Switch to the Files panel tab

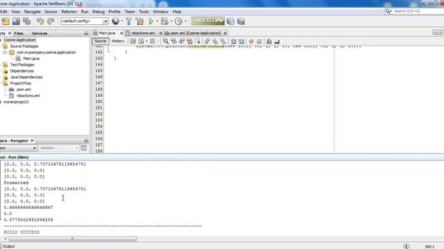click(x=19, y=33)
